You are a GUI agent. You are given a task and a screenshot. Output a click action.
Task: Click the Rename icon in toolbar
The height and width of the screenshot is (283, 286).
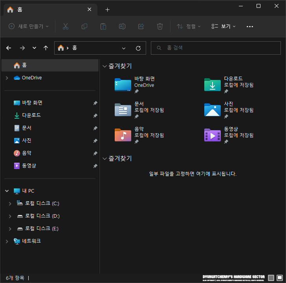(x=122, y=26)
